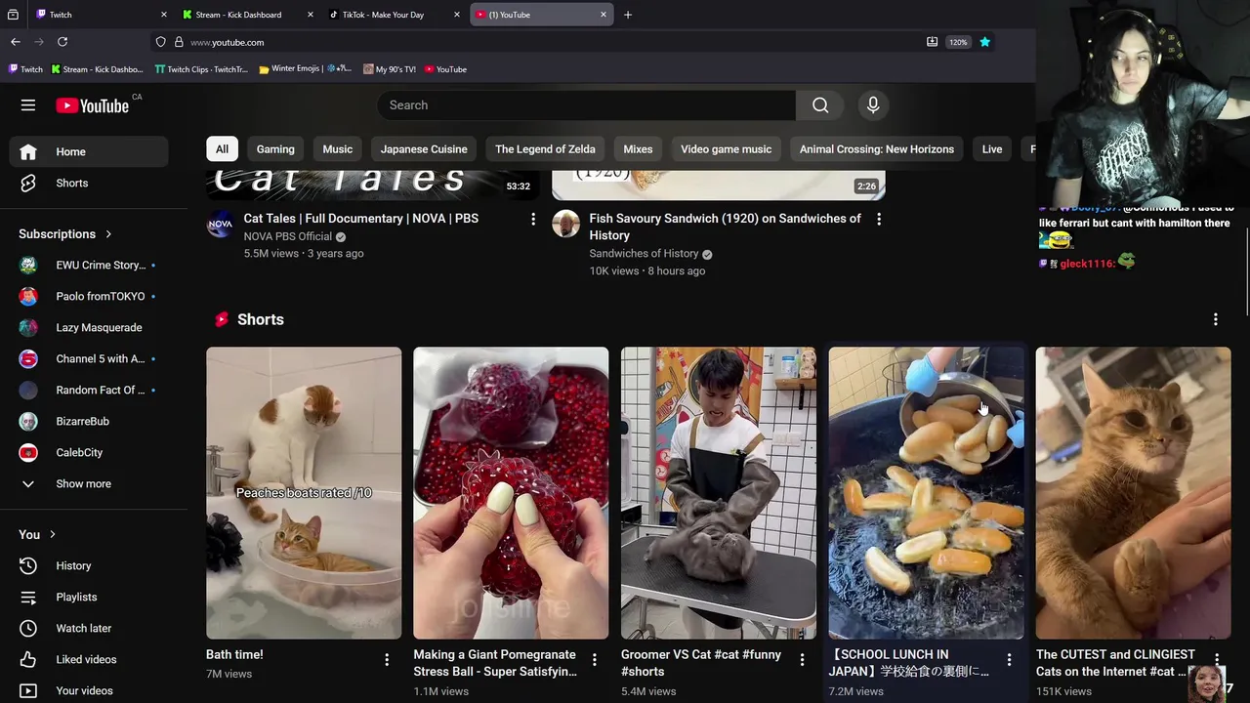Select the Live filter chip
Screen dimensions: 1250x703
point(992,149)
